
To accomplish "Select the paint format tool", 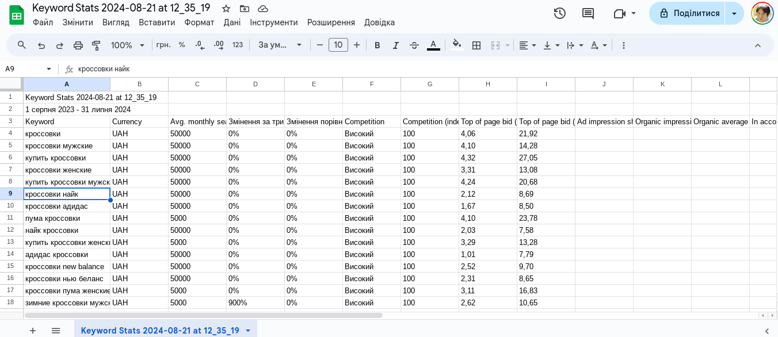I will pos(96,45).
